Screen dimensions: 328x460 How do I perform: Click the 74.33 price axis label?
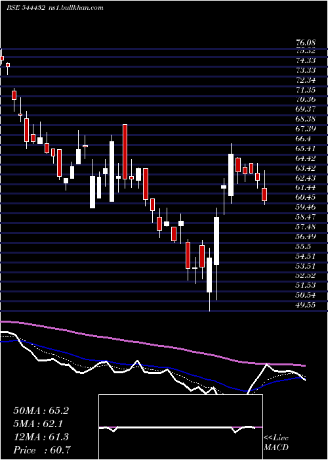[x=306, y=60]
